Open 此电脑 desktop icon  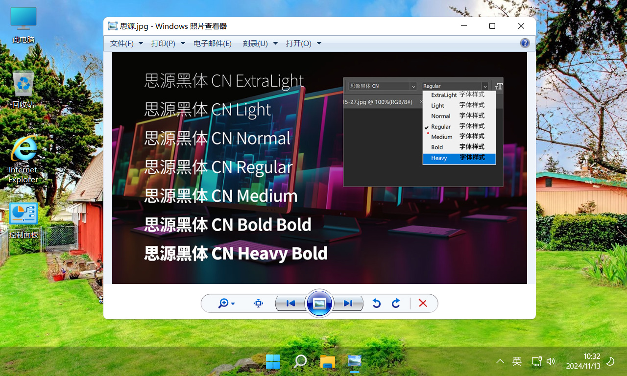24,25
